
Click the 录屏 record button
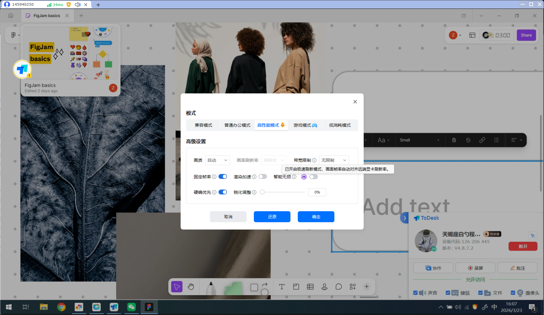point(475,268)
